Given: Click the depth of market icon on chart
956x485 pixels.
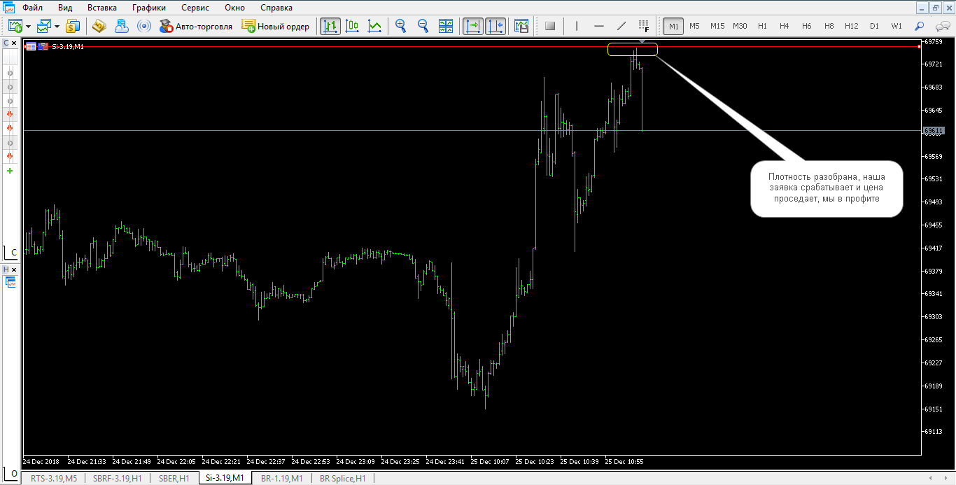Looking at the screenshot, I should click(31, 47).
